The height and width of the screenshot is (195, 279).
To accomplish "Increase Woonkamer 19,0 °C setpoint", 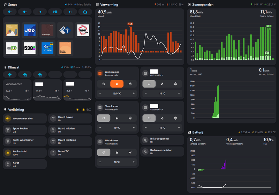I will (x=134, y=93).
